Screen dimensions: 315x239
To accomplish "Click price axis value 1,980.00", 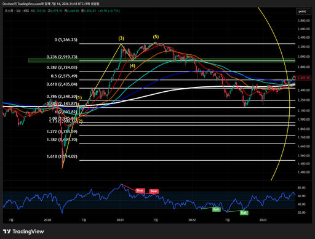I will [304, 119].
